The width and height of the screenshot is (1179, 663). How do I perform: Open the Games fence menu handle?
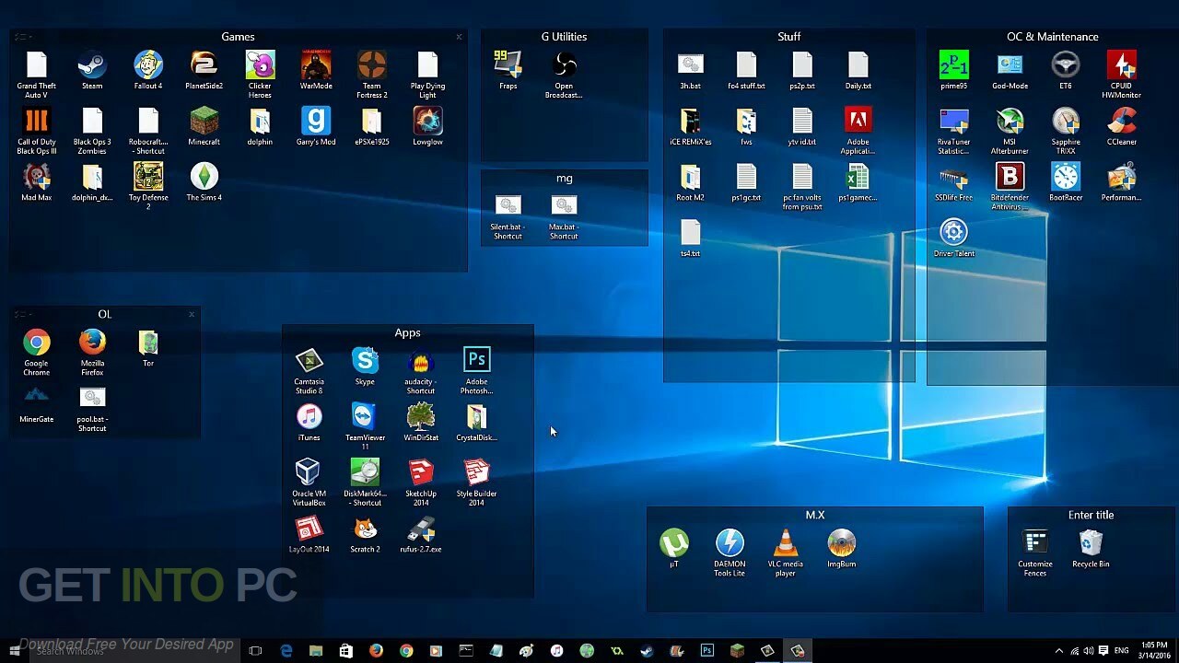tap(24, 37)
